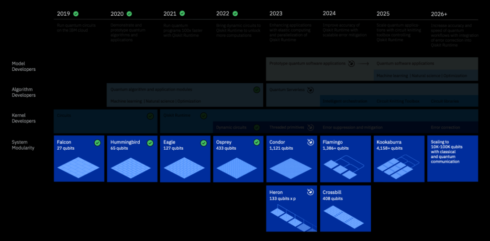
Task: Click the arrow after Prototype quantum software applications
Action: [365, 63]
